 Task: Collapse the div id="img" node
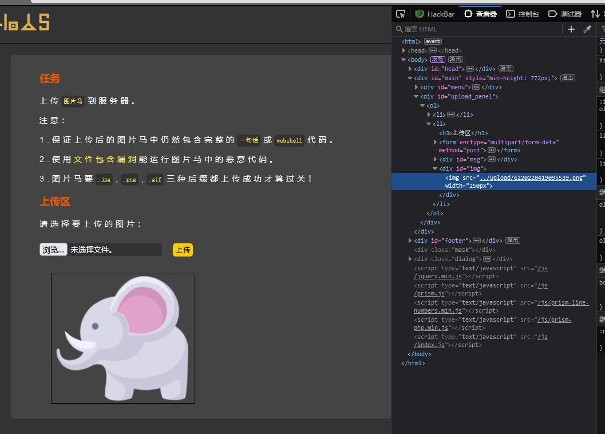(x=435, y=168)
